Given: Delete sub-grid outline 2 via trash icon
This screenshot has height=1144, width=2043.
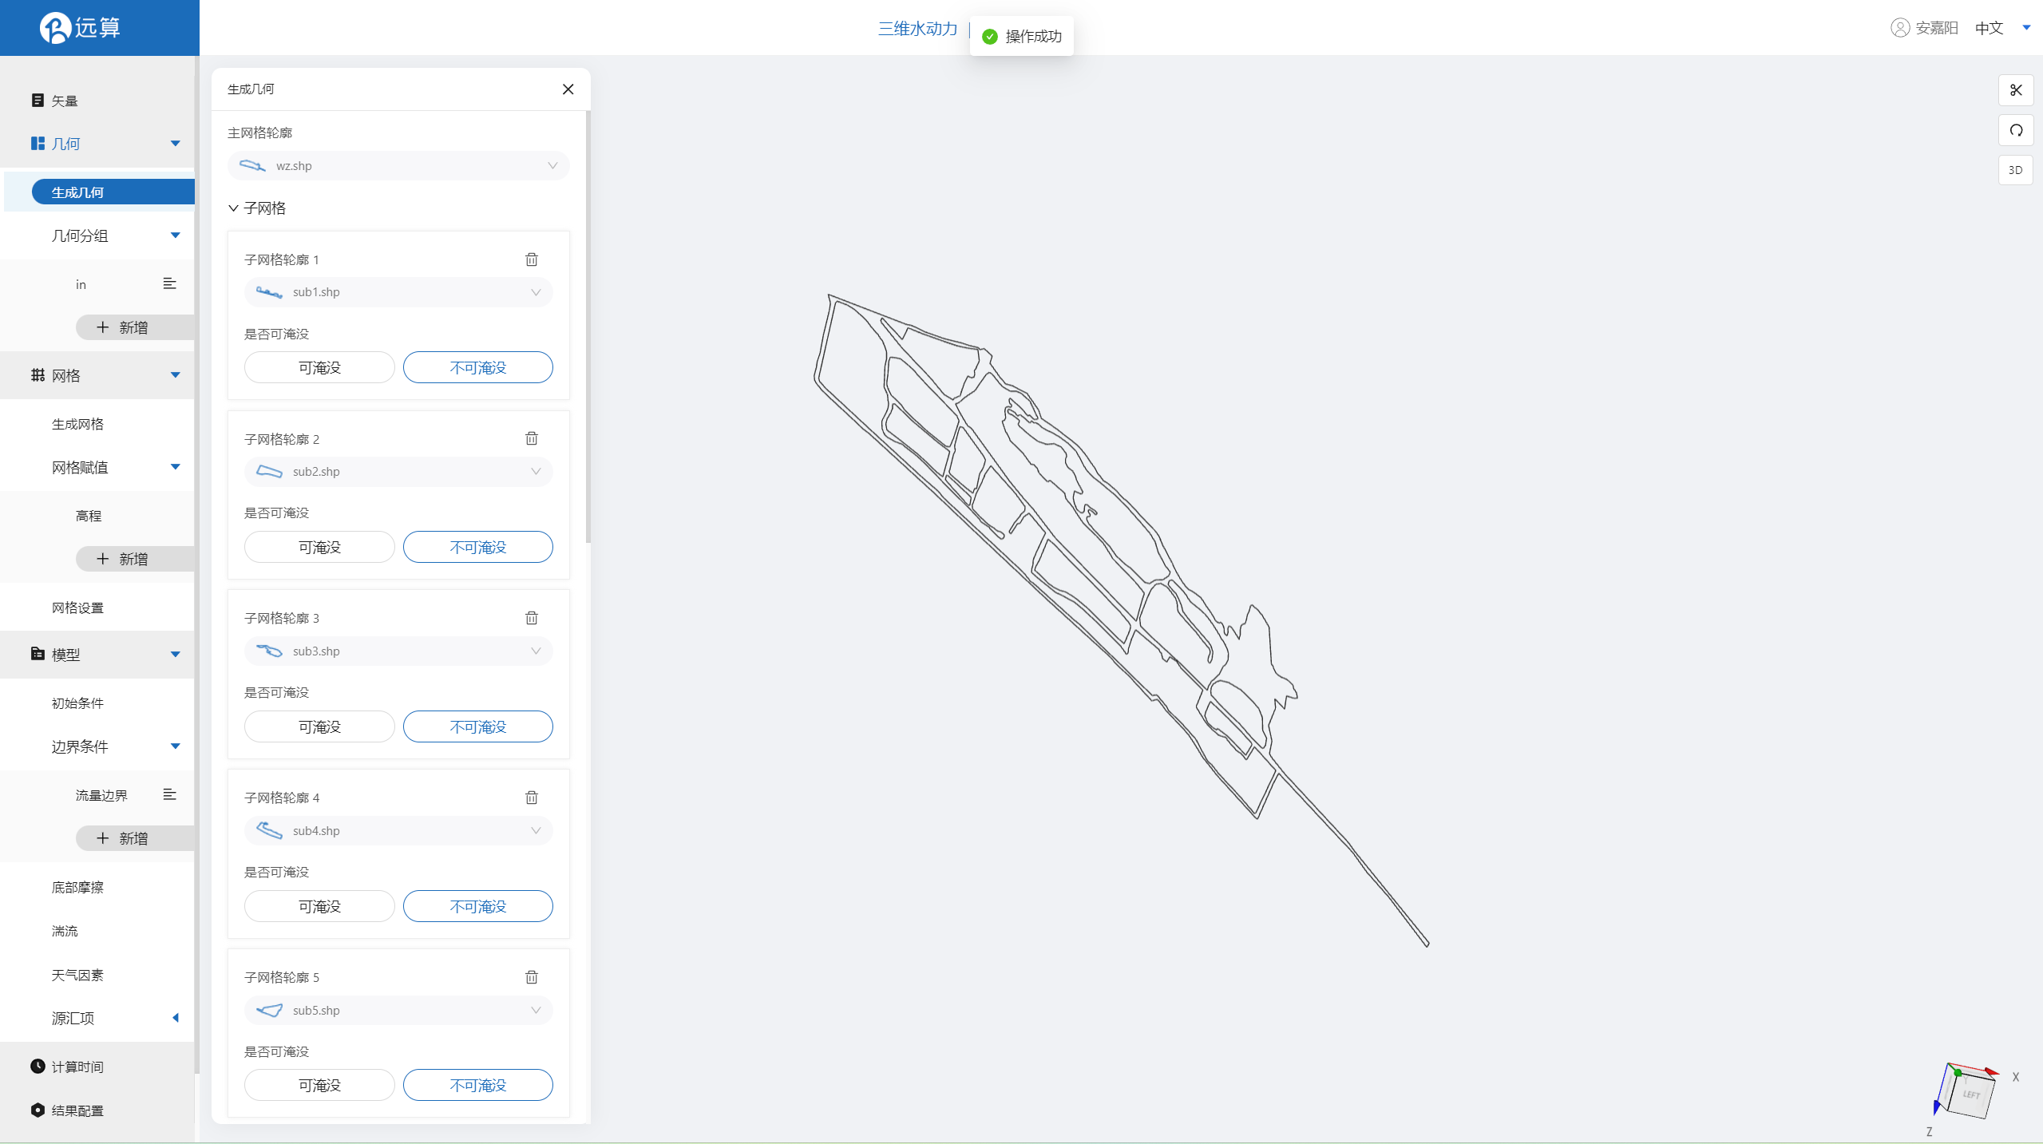Looking at the screenshot, I should 532,438.
